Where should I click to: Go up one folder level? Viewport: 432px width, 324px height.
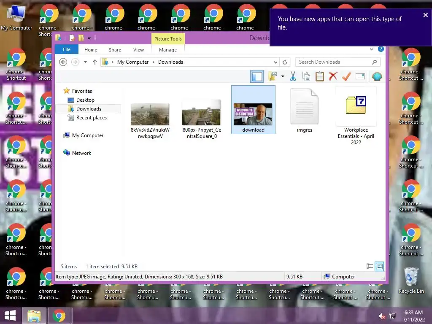point(95,62)
